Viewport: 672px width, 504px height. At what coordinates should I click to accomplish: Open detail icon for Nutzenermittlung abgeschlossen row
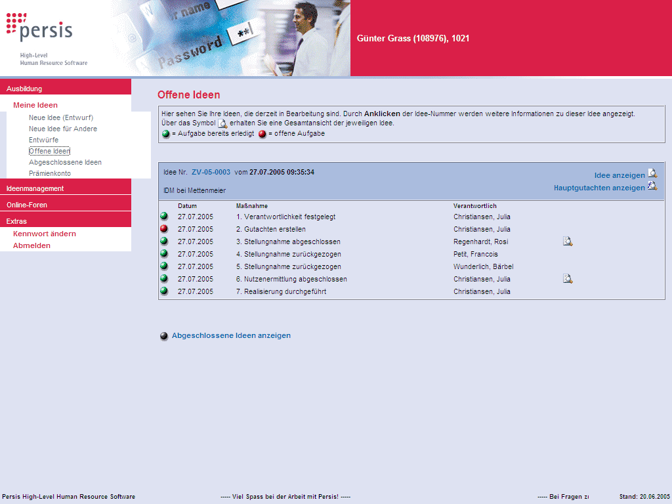(568, 279)
